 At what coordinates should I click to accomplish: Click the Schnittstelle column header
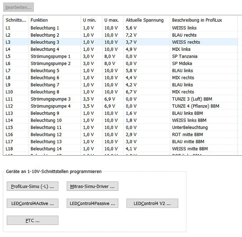tap(16, 20)
